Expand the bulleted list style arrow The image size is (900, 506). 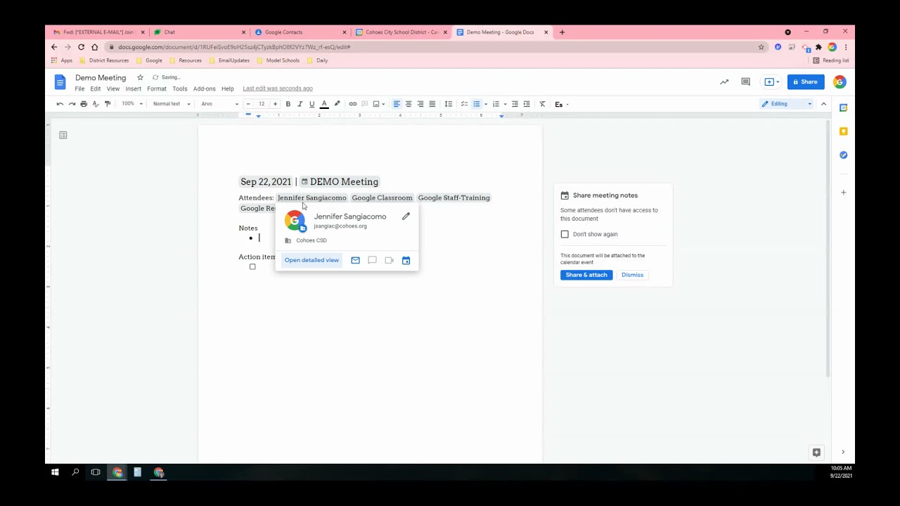pos(486,104)
